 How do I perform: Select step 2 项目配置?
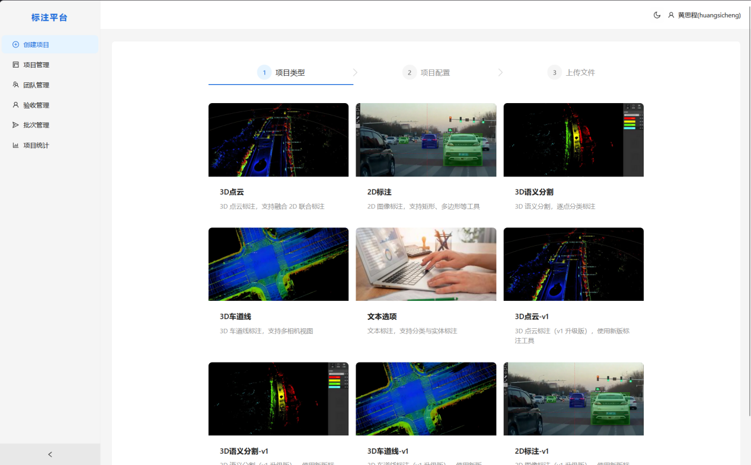(x=426, y=72)
